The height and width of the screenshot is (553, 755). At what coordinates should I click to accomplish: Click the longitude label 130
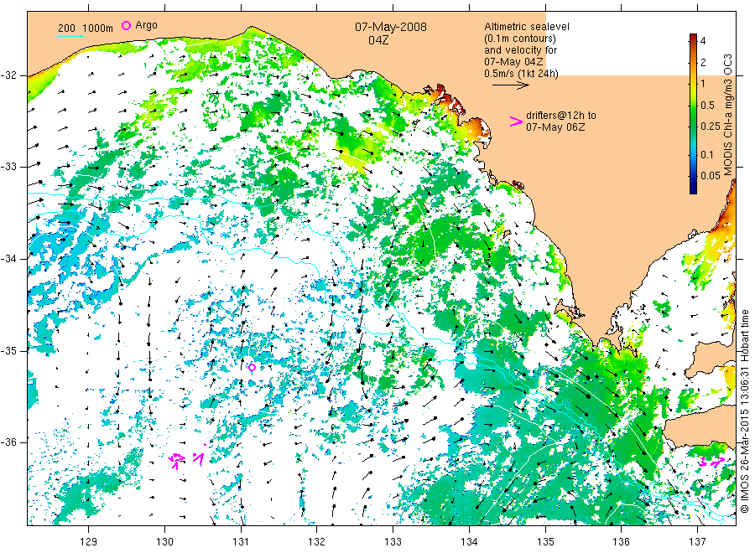pos(164,541)
